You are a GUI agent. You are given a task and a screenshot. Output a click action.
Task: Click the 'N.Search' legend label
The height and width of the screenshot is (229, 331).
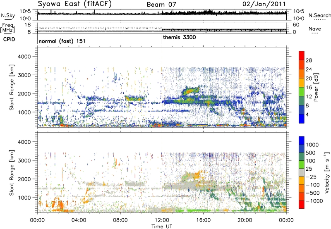tap(319, 15)
